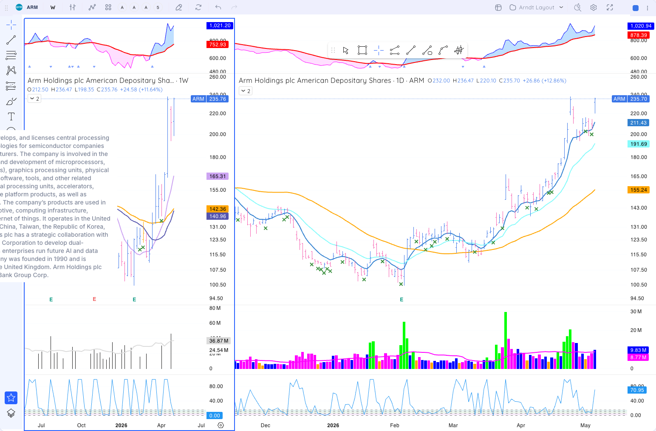Select the trend line tool in left sidebar
Image resolution: width=656 pixels, height=431 pixels.
coord(11,40)
